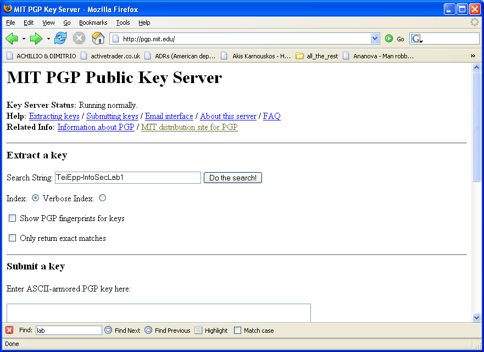The width and height of the screenshot is (484, 352).
Task: Close the Find bar with the red X
Action: (9, 330)
